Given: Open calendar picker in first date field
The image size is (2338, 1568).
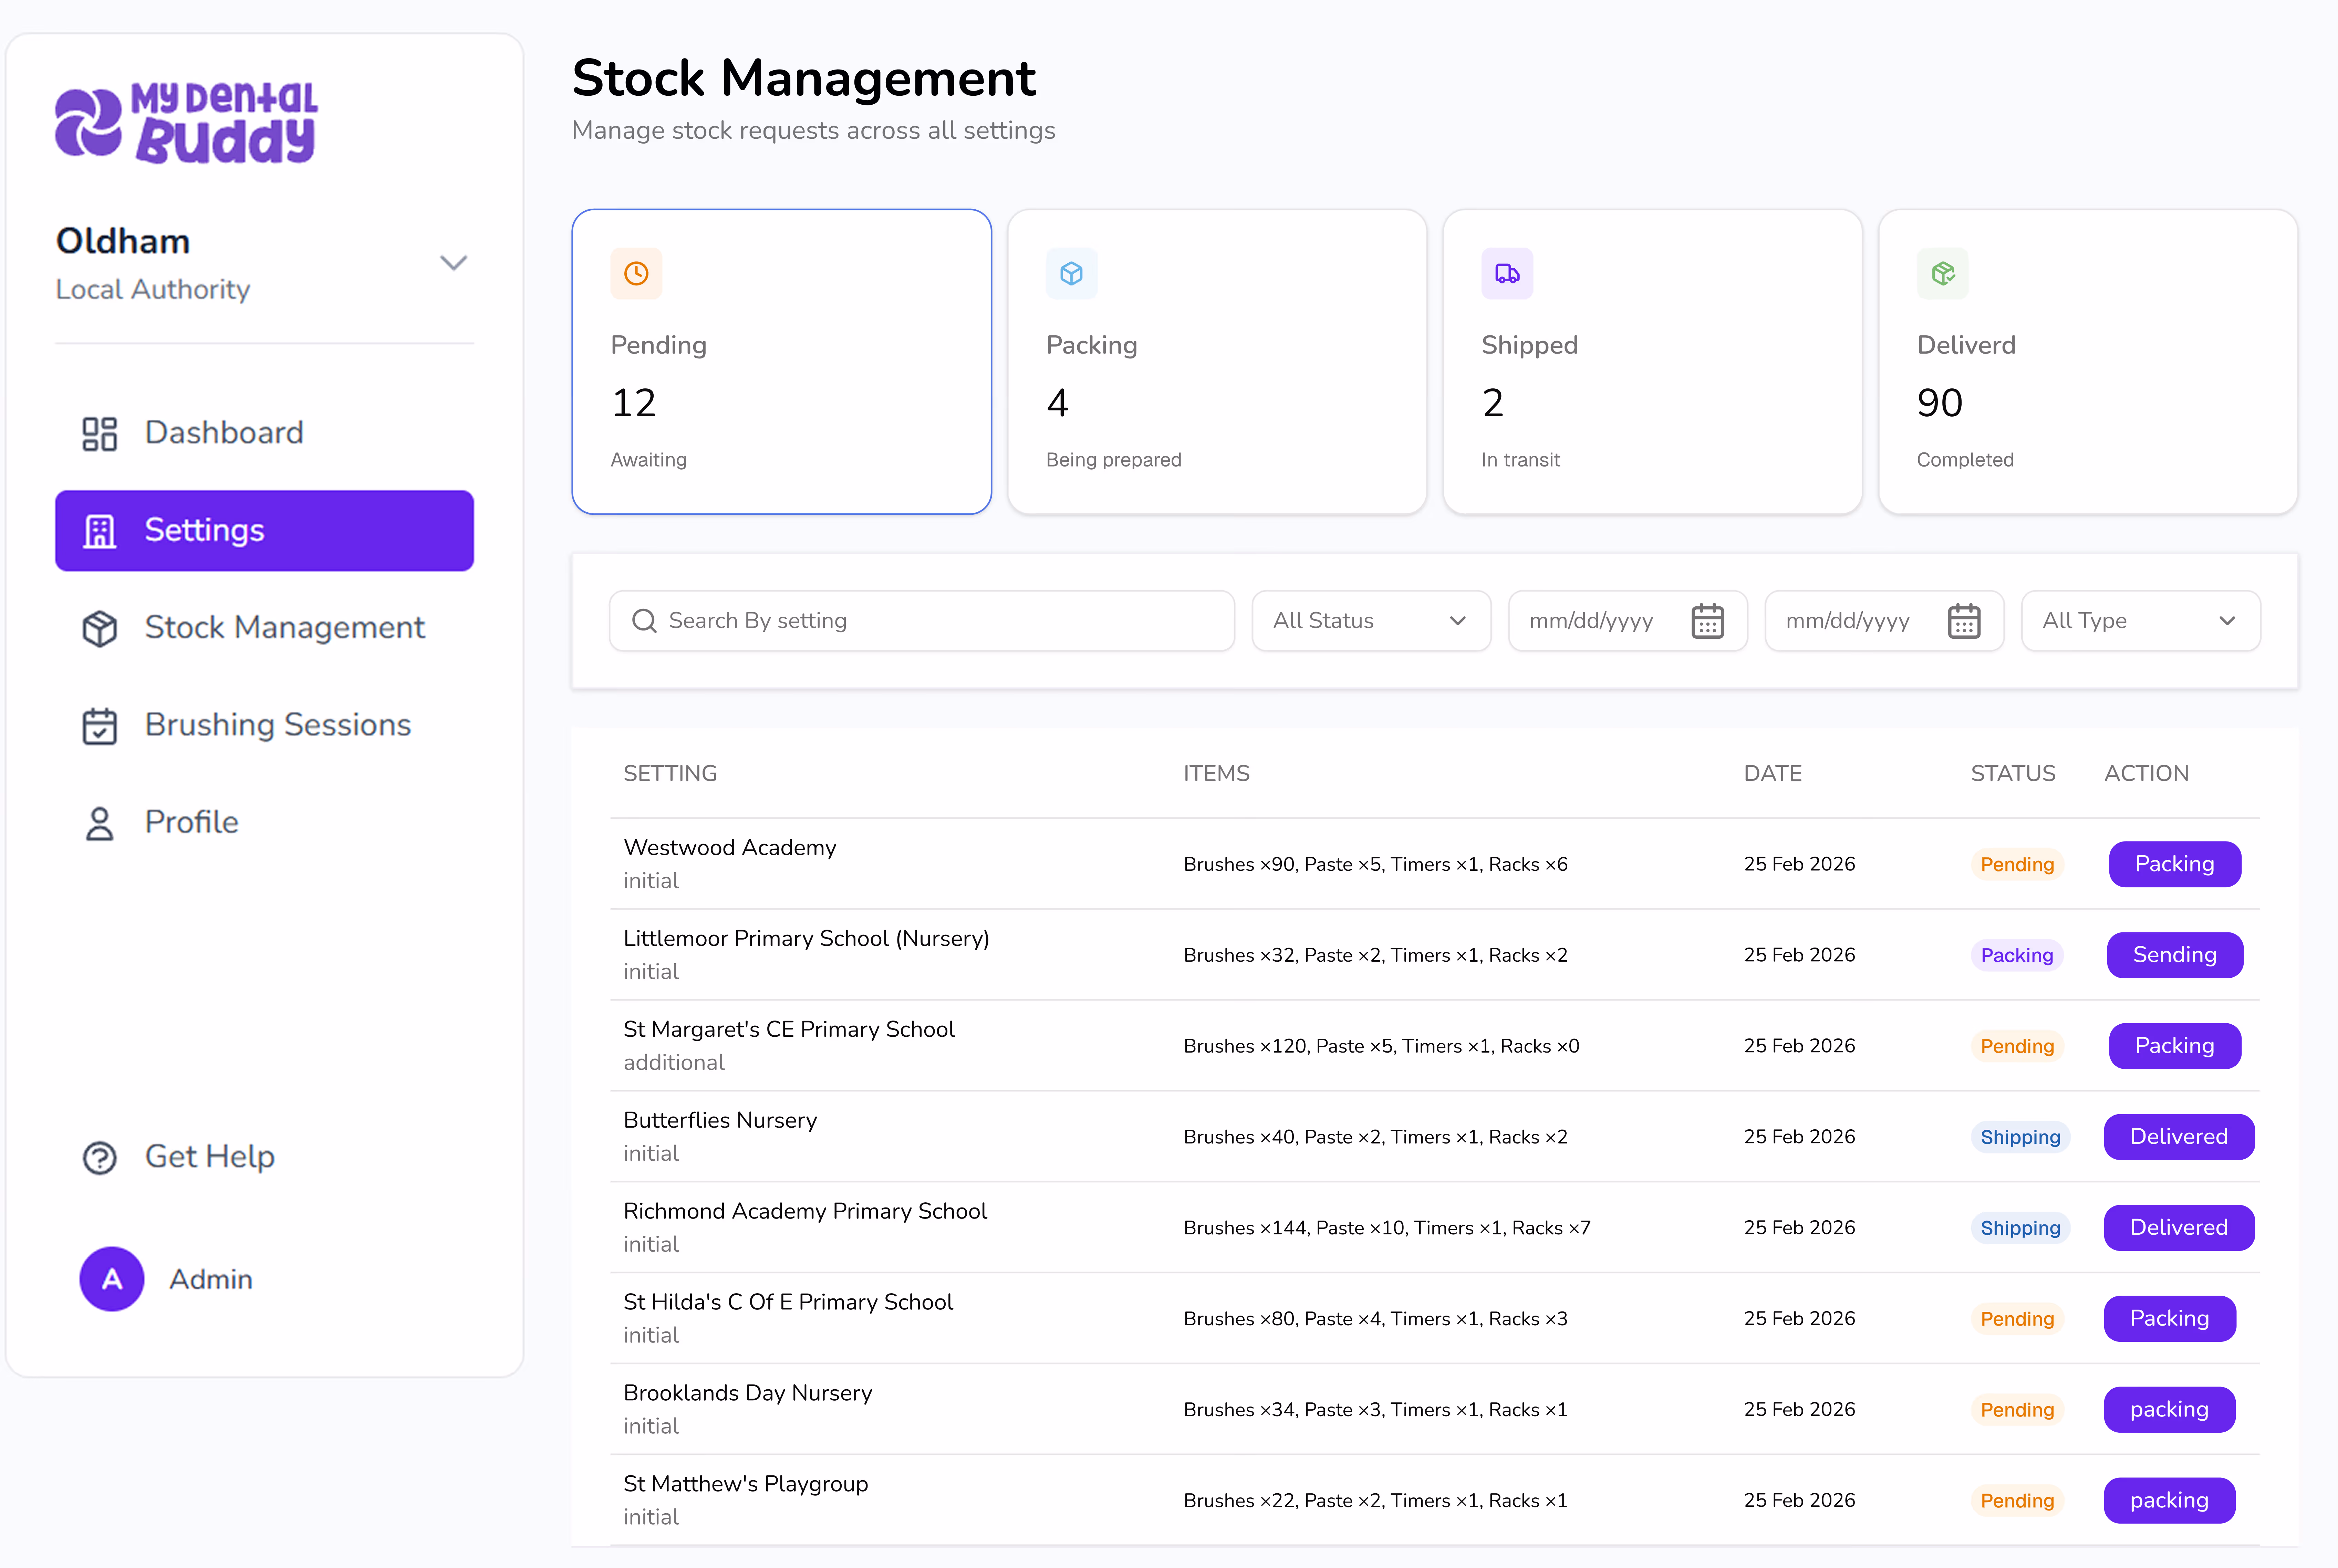Looking at the screenshot, I should (x=1707, y=621).
